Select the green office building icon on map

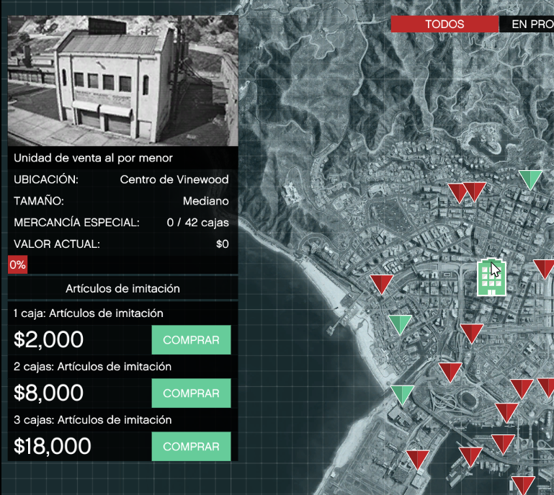(491, 277)
